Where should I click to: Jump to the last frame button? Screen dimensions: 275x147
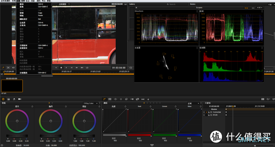(82, 68)
